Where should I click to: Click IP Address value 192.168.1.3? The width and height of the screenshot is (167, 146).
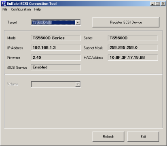[x=56, y=48]
